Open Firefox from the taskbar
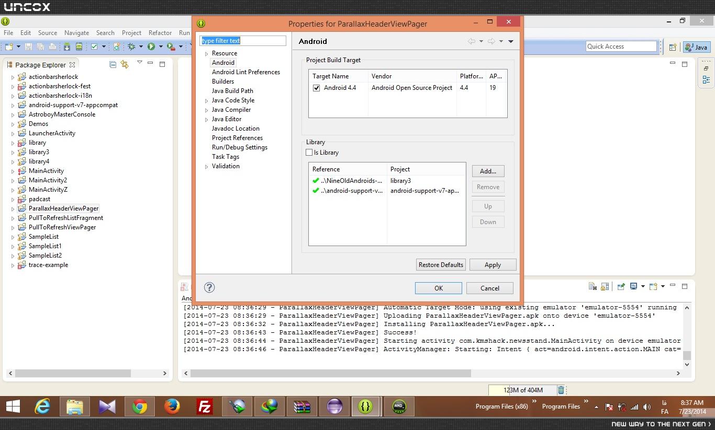The image size is (715, 430). click(172, 406)
